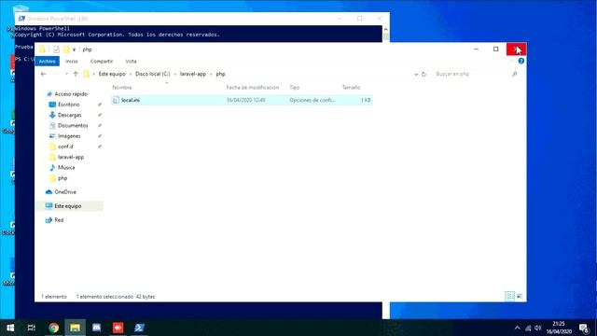This screenshot has width=597, height=336.
Task: Switch to large icons view layout
Action: pyautogui.click(x=520, y=297)
